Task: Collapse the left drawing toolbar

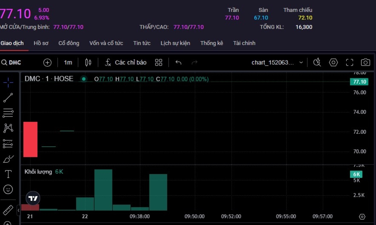Action: coord(19,211)
